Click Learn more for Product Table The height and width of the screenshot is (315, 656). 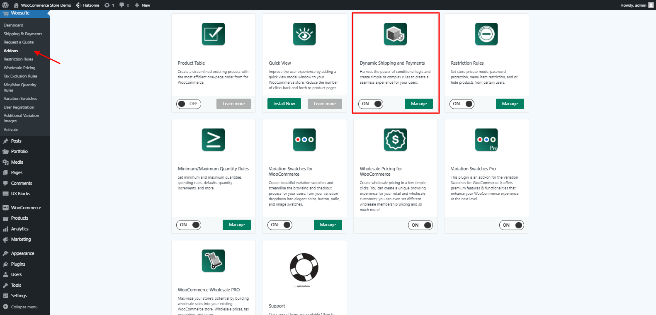coord(233,104)
